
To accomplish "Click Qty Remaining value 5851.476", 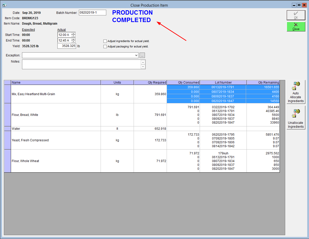I will coord(272,135).
